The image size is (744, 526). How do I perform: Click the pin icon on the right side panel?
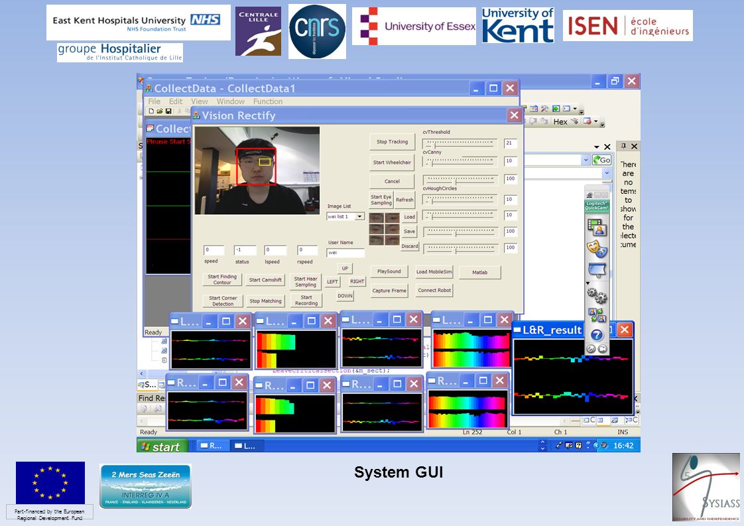(623, 146)
